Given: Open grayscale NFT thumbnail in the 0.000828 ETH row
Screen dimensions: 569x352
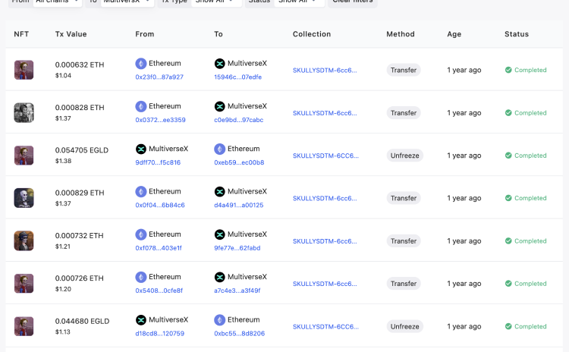Looking at the screenshot, I should [x=24, y=112].
